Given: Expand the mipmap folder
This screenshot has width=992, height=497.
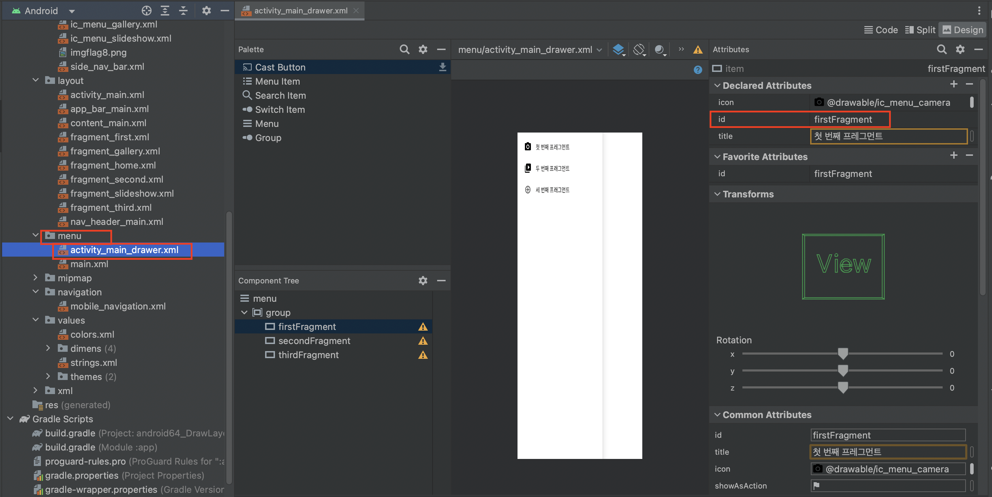Looking at the screenshot, I should point(35,277).
